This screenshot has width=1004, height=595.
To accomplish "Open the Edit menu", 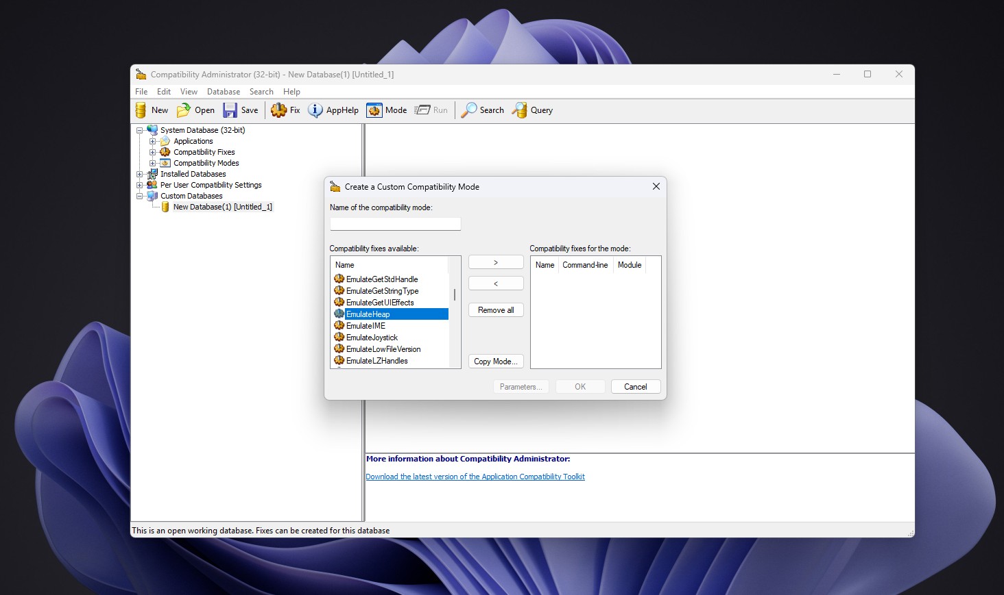I will tap(164, 92).
